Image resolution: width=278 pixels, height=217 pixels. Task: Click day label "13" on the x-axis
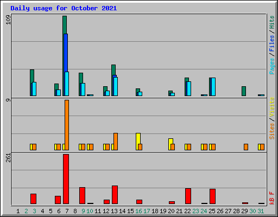114,211
